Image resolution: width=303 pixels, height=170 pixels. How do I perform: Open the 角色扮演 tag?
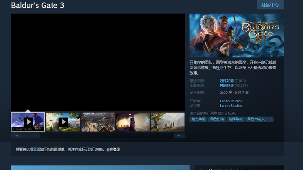pos(217,119)
